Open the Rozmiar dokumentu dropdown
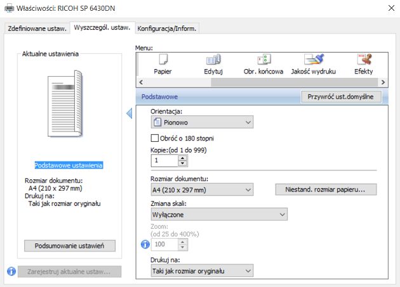Screen dimensions: 400x287 tap(202, 189)
